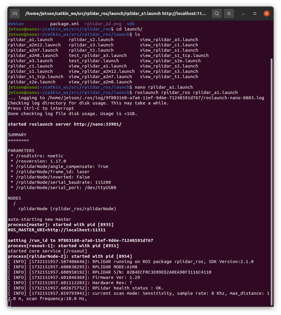Click frame_id: laser parameter

[50, 172]
